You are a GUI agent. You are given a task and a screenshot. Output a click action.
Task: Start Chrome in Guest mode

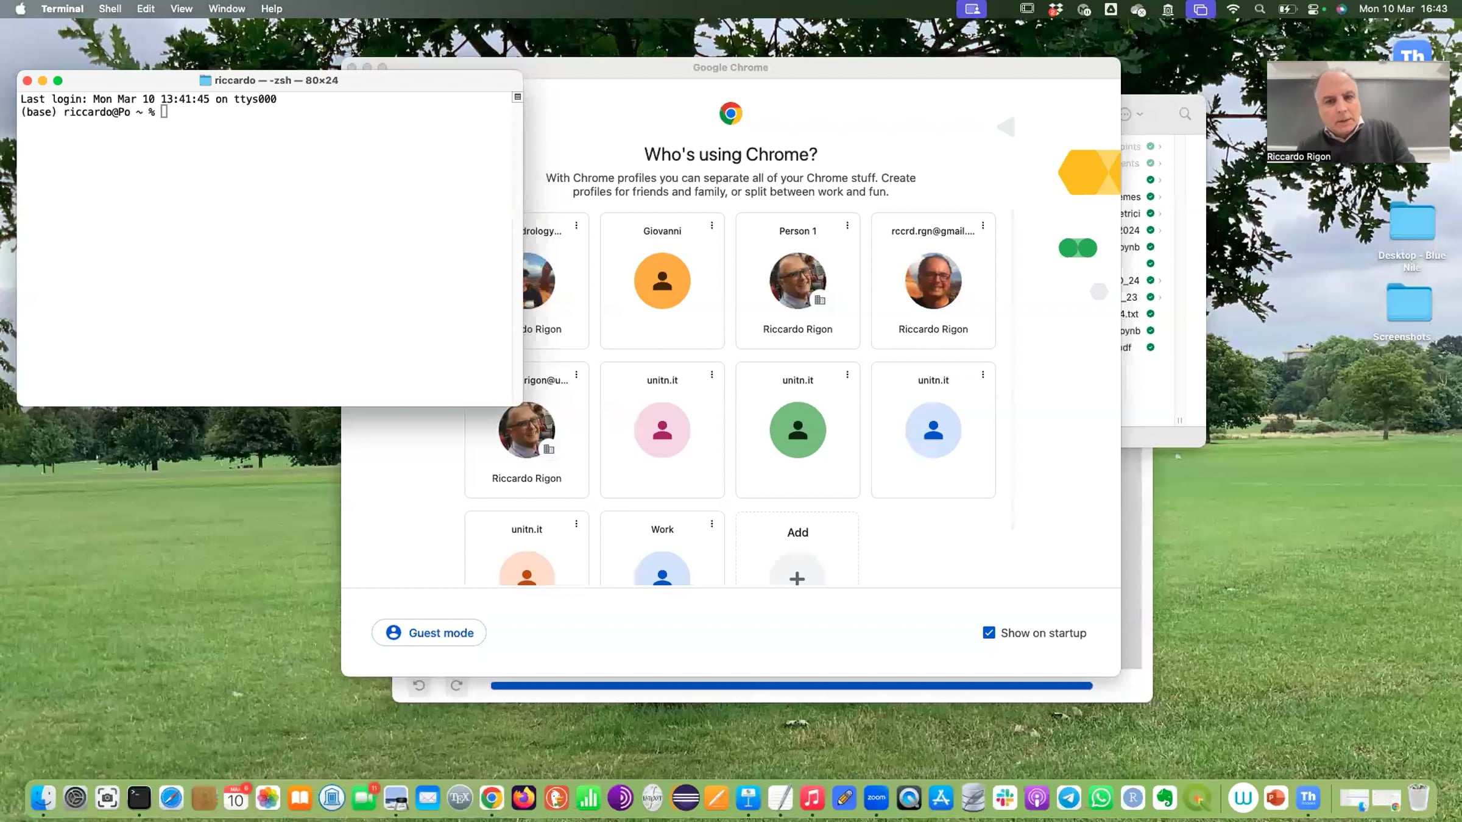pos(429,633)
